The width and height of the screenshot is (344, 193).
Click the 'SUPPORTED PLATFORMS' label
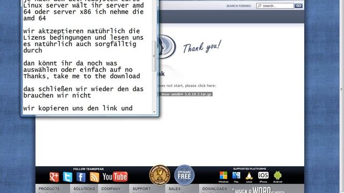(x=249, y=169)
